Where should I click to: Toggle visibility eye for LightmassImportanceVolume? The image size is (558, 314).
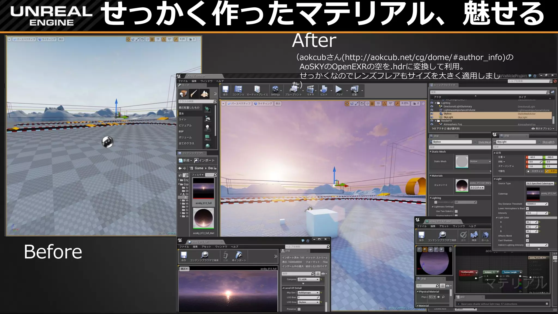coord(432,110)
